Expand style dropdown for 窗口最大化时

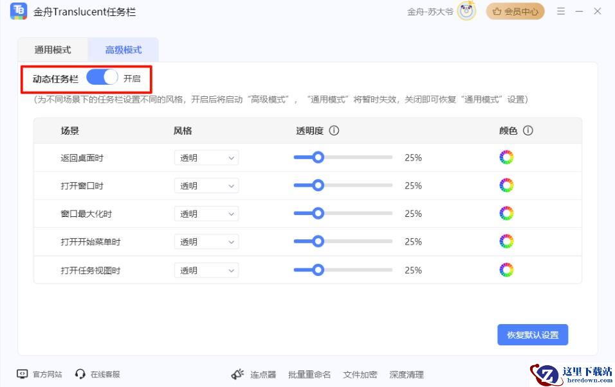pos(207,214)
